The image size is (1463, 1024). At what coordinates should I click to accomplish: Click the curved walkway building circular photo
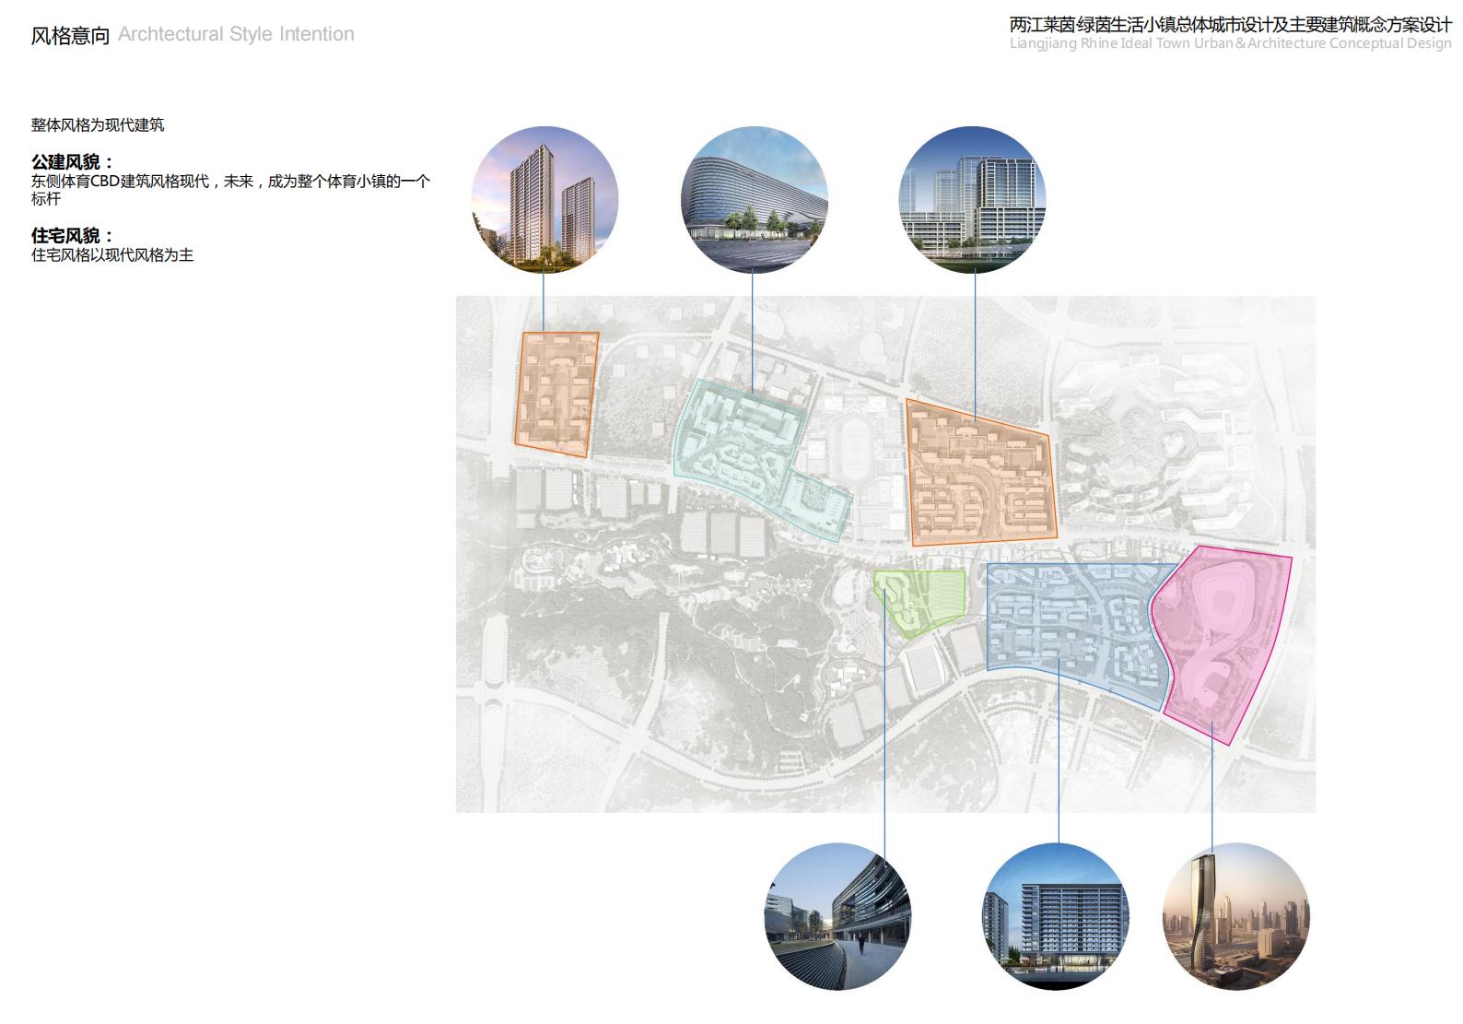pyautogui.click(x=837, y=916)
